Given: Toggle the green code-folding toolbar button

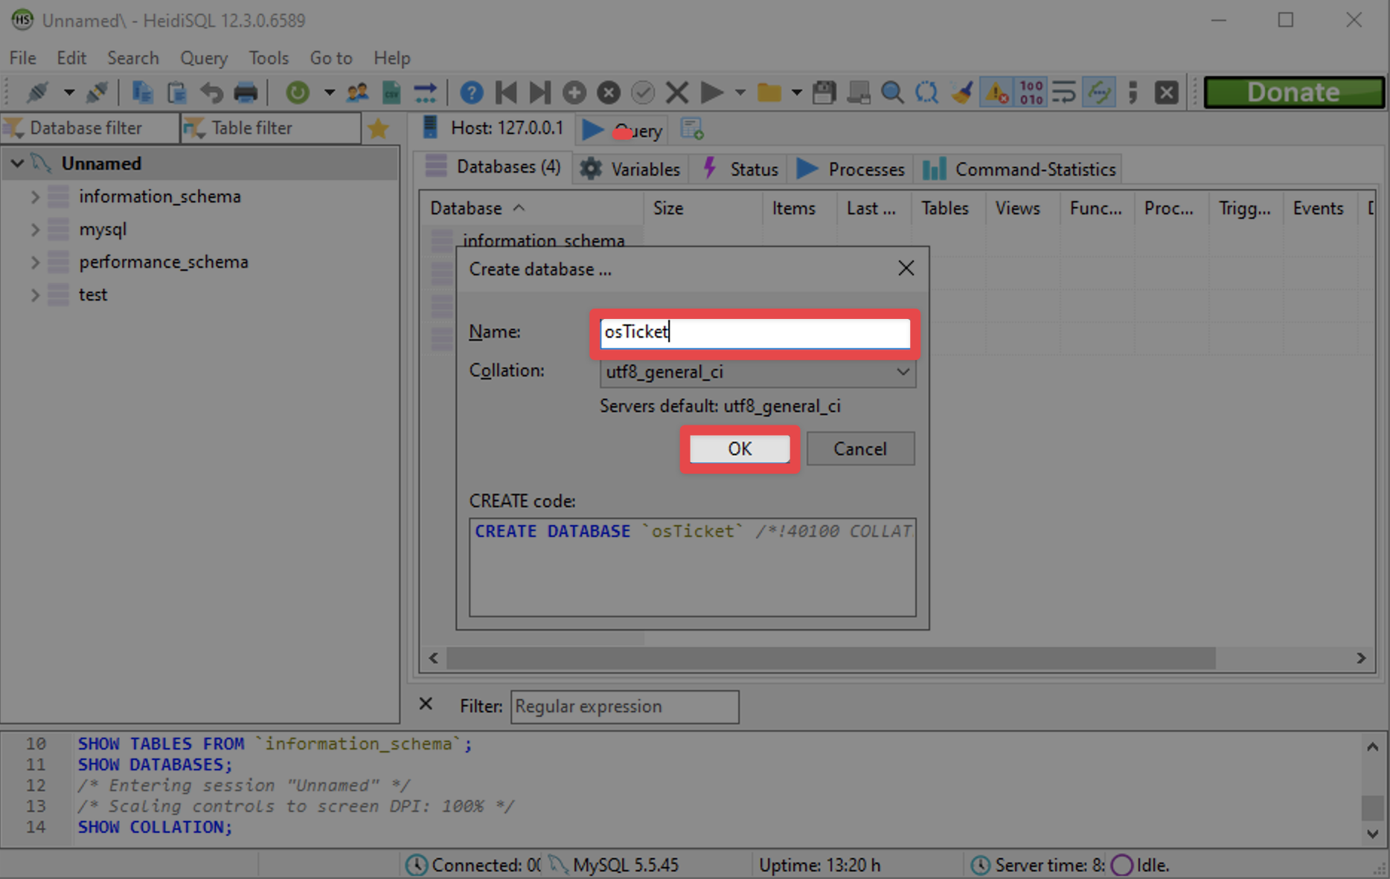Looking at the screenshot, I should [x=1099, y=92].
